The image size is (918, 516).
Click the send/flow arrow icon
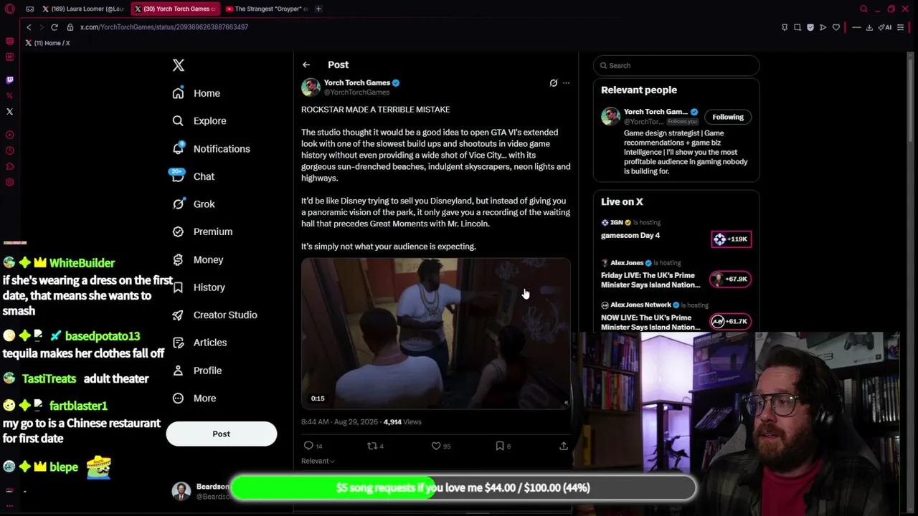pyautogui.click(x=823, y=27)
